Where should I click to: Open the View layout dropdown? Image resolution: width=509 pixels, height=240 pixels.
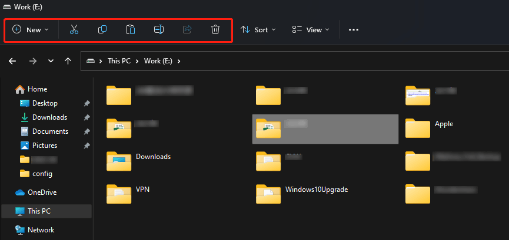pos(311,30)
